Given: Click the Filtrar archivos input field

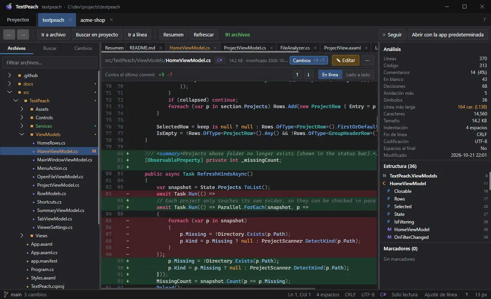Looking at the screenshot, I should [50, 62].
